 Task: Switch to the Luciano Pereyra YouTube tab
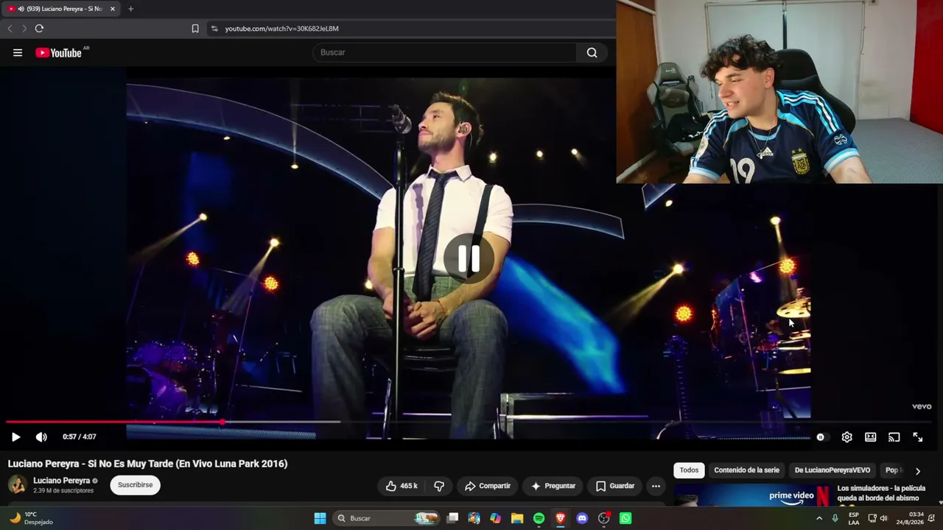click(x=62, y=9)
